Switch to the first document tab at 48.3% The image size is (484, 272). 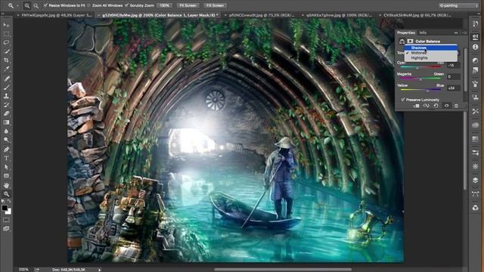click(x=56, y=15)
